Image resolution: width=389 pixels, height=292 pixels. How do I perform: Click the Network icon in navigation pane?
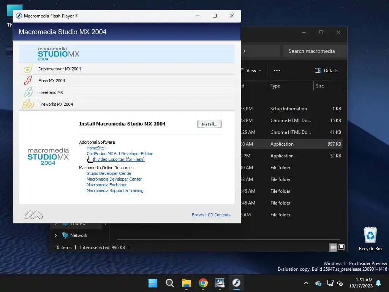[x=65, y=235]
